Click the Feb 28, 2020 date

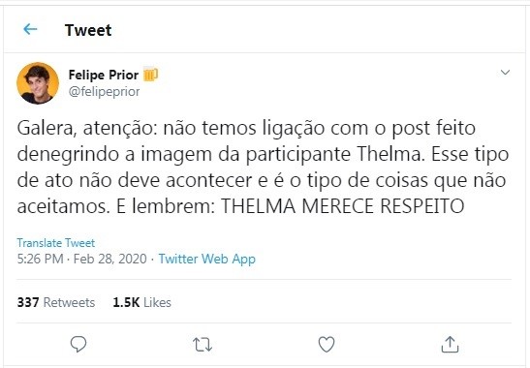click(109, 260)
